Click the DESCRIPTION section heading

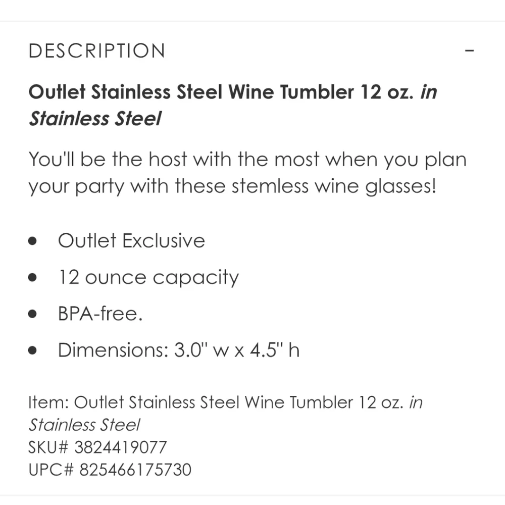(97, 51)
